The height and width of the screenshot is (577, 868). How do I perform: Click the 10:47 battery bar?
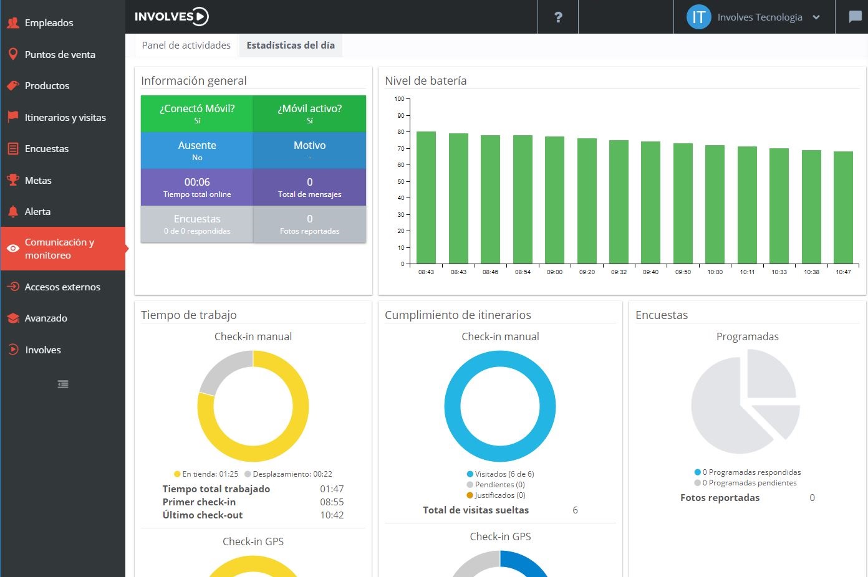coord(843,207)
